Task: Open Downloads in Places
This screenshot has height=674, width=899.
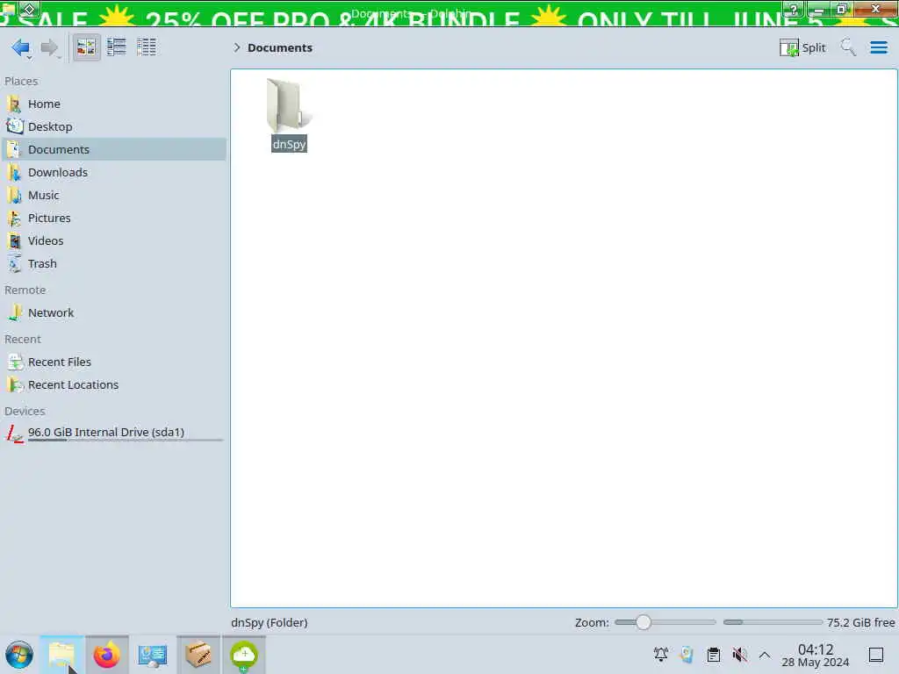Action: click(x=113, y=173)
